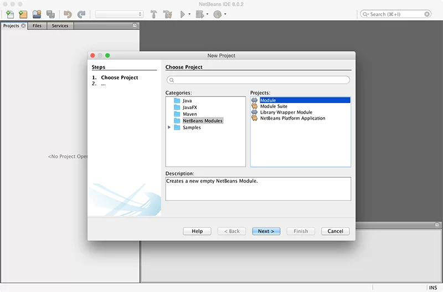Image resolution: width=443 pixels, height=292 pixels.
Task: Minimize the bottom output panel
Action: point(437,225)
